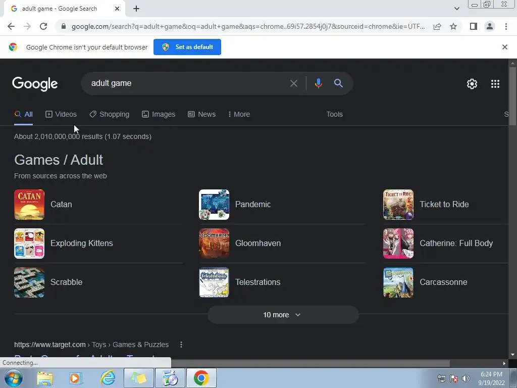Image resolution: width=517 pixels, height=388 pixels.
Task: Open Windows Start menu
Action: [x=13, y=378]
